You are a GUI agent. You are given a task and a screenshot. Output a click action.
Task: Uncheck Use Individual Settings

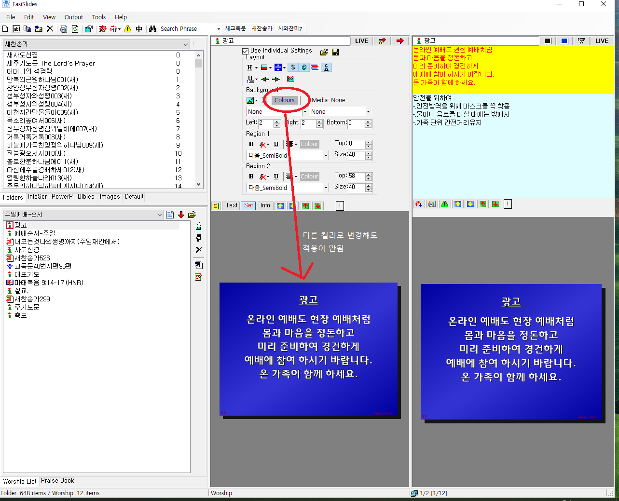(245, 51)
